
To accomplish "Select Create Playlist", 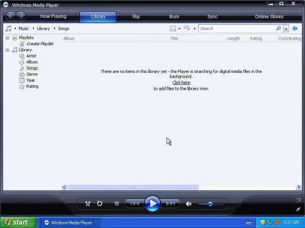I will point(40,44).
